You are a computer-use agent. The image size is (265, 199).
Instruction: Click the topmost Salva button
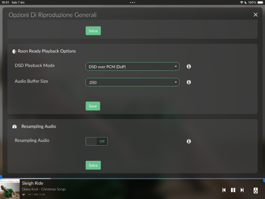click(93, 31)
